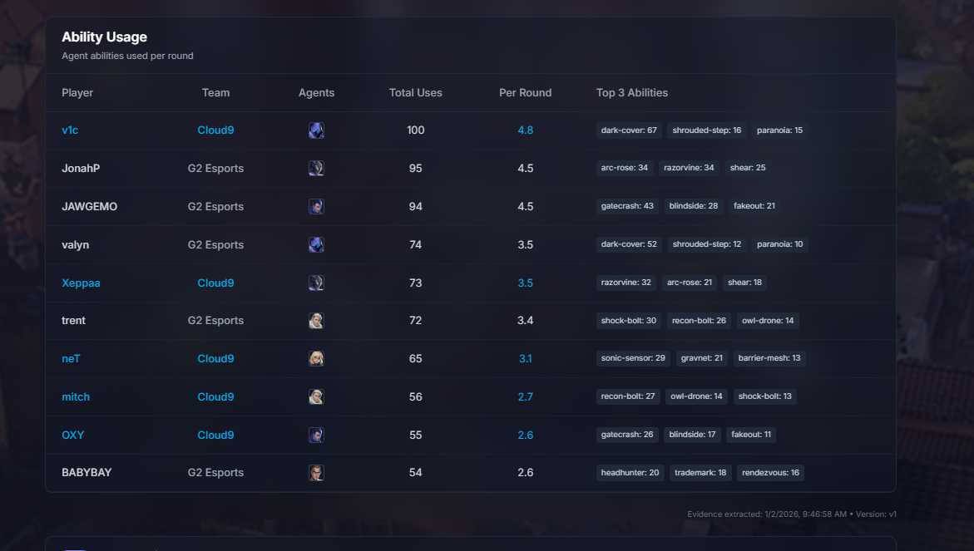Click the owl-drone: 14 tag in trent's row

[x=768, y=321]
